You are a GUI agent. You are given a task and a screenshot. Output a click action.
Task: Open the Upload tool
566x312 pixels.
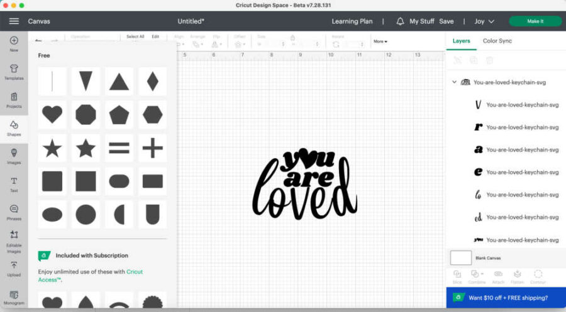pyautogui.click(x=14, y=269)
